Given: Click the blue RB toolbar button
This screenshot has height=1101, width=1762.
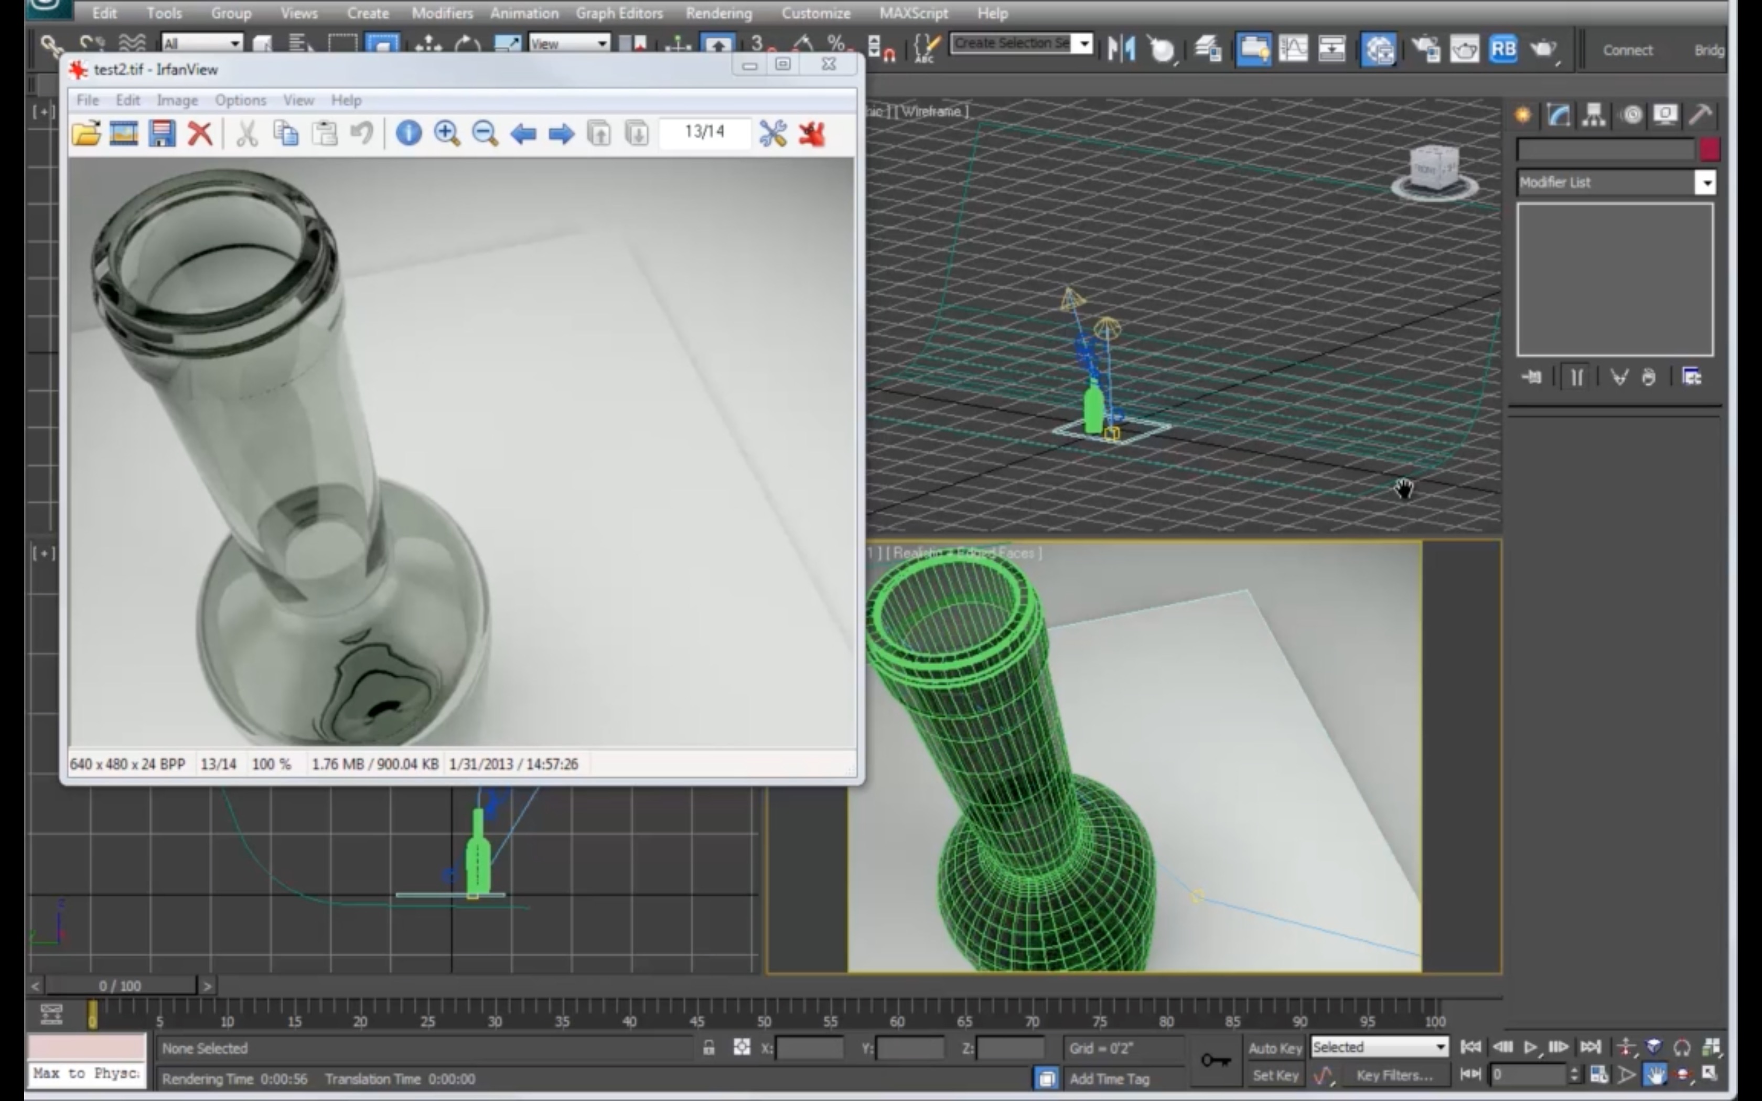Looking at the screenshot, I should pos(1503,49).
